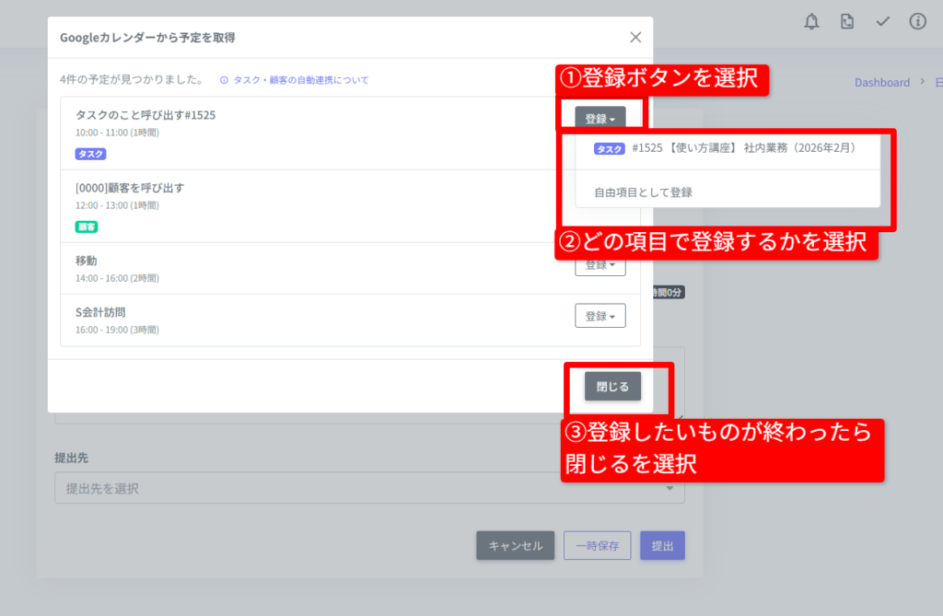The height and width of the screenshot is (616, 943).
Task: Open 登録 dropdown for S会計訪問 event
Action: pos(600,316)
